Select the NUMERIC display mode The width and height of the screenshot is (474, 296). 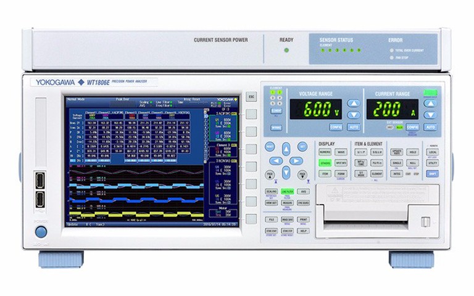pos(325,151)
